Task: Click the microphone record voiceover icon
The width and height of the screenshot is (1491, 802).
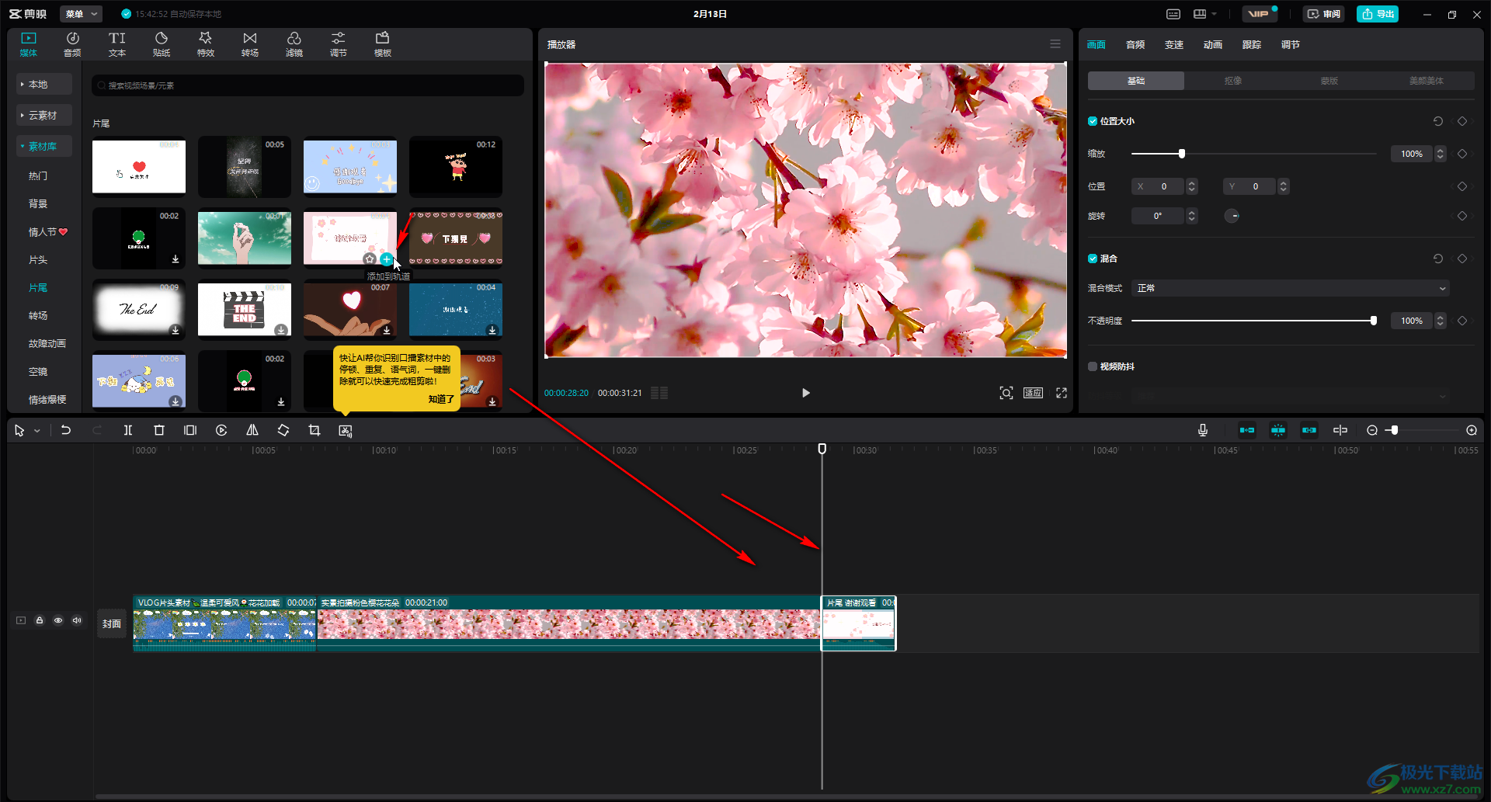Action: pyautogui.click(x=1203, y=430)
